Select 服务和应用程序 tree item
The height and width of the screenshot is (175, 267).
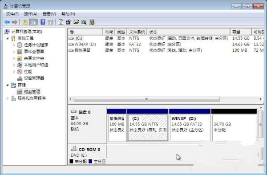32,98
